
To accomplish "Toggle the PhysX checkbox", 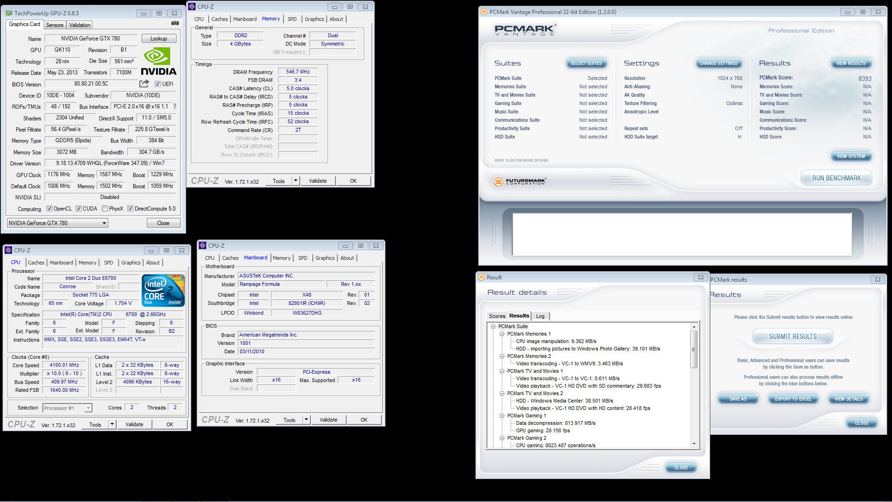I will [x=105, y=209].
